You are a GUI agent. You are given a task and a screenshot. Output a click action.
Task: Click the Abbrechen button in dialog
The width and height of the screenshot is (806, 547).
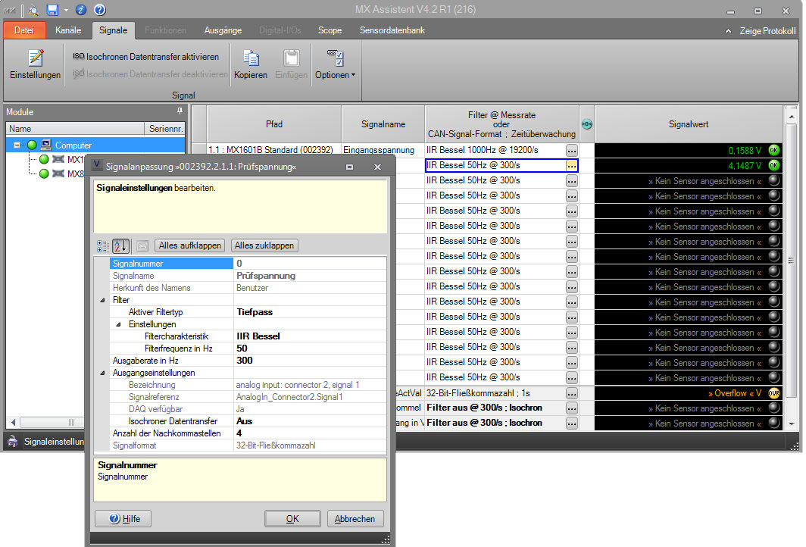pyautogui.click(x=355, y=519)
